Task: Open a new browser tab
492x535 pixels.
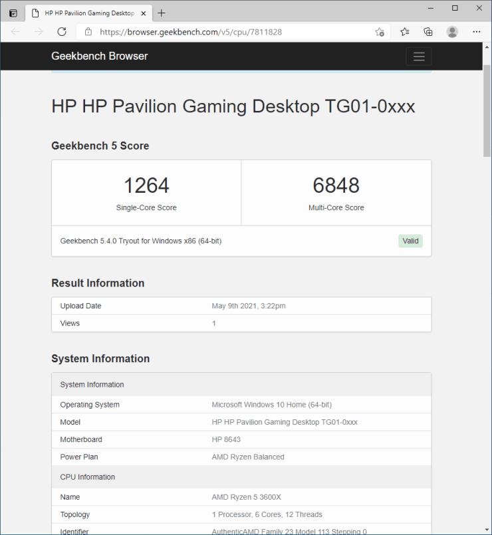Action: pyautogui.click(x=162, y=13)
